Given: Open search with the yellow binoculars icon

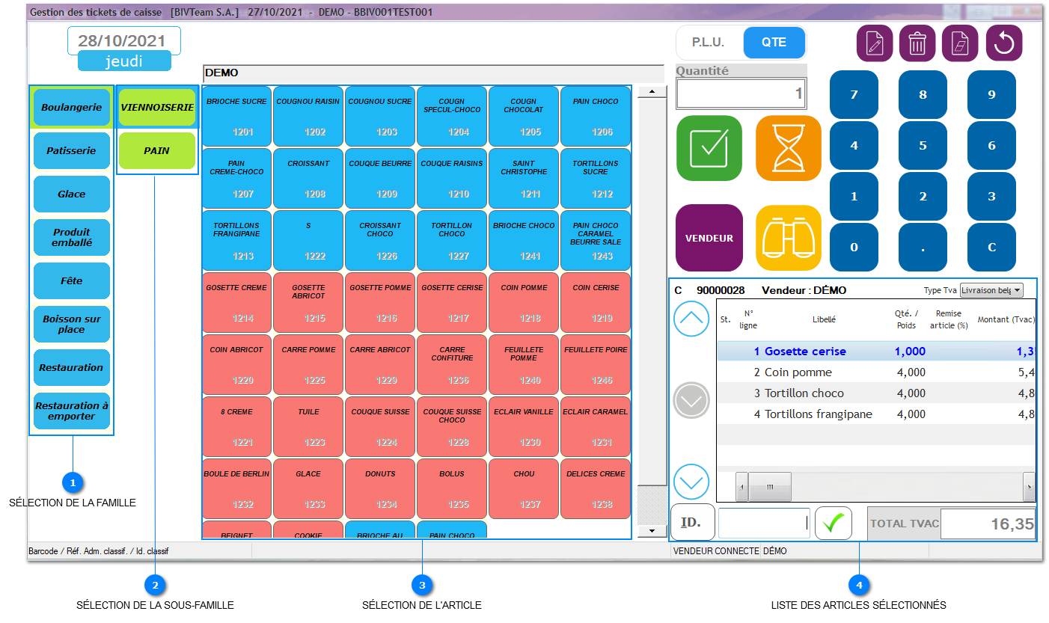Looking at the screenshot, I should (x=788, y=238).
